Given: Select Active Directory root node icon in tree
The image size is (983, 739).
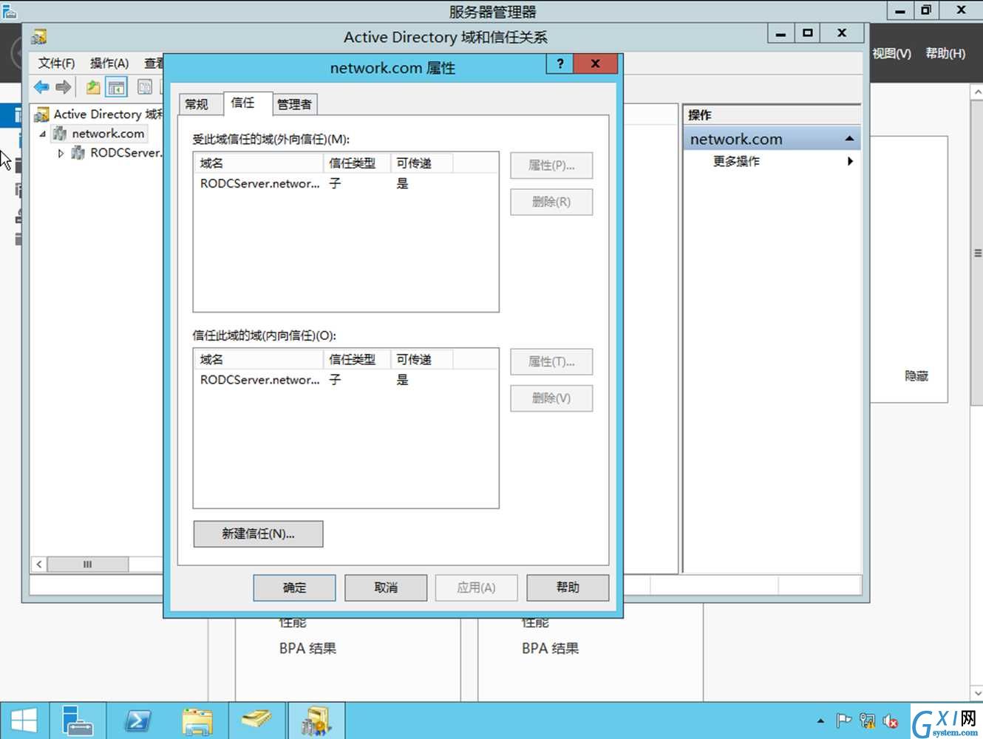Looking at the screenshot, I should 41,115.
